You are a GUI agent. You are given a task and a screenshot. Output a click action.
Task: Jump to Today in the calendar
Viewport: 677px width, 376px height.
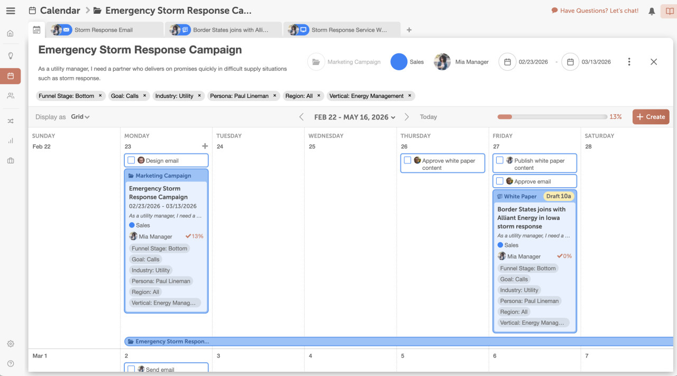pyautogui.click(x=428, y=117)
